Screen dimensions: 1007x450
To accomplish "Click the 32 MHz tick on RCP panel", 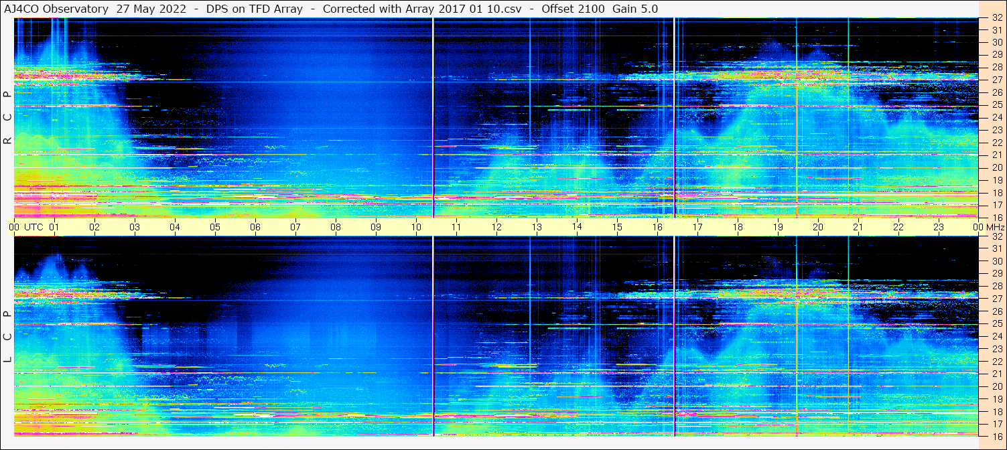I will click(x=996, y=18).
